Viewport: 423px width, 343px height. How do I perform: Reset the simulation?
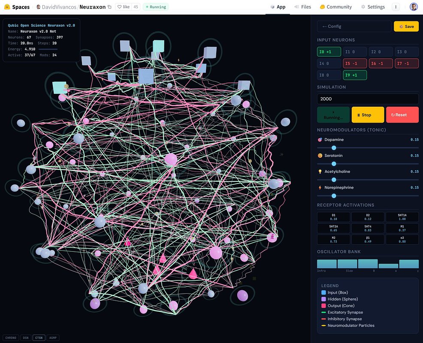point(402,114)
